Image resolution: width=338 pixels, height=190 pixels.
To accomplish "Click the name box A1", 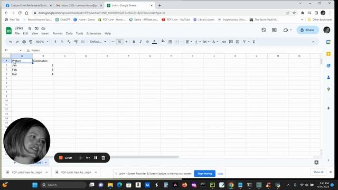I will click(13, 51).
